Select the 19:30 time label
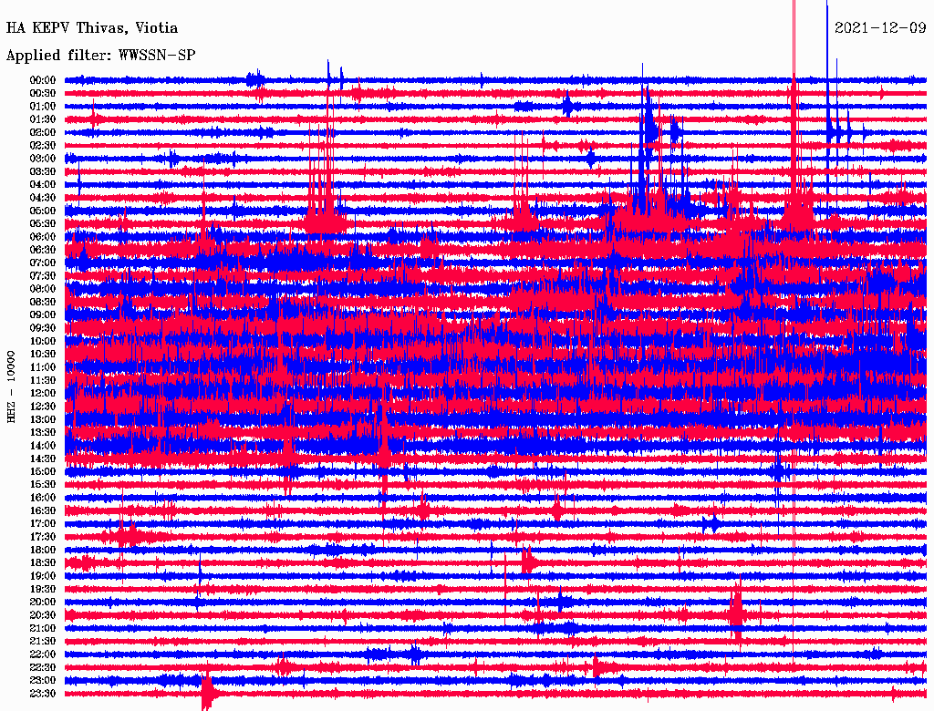The height and width of the screenshot is (711, 934). (43, 589)
